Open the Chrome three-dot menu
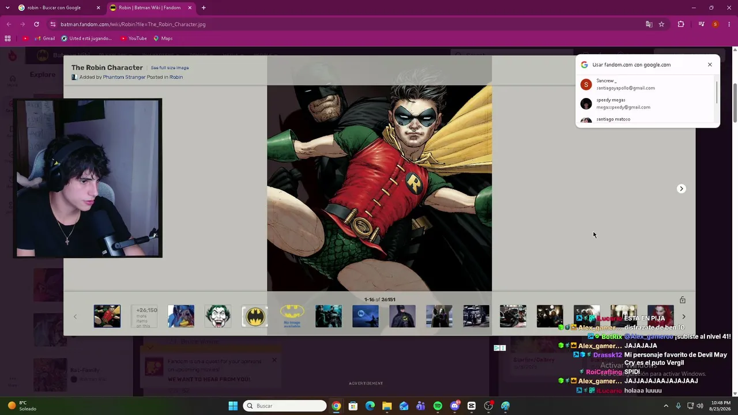 pyautogui.click(x=729, y=24)
